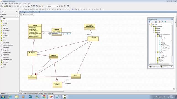177x99 pixels.
Task: Open the Model menu
Action: pyautogui.click(x=16, y=4)
